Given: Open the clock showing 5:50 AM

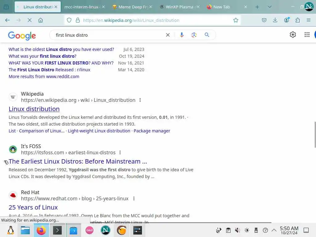Looking at the screenshot, I should [x=289, y=230].
